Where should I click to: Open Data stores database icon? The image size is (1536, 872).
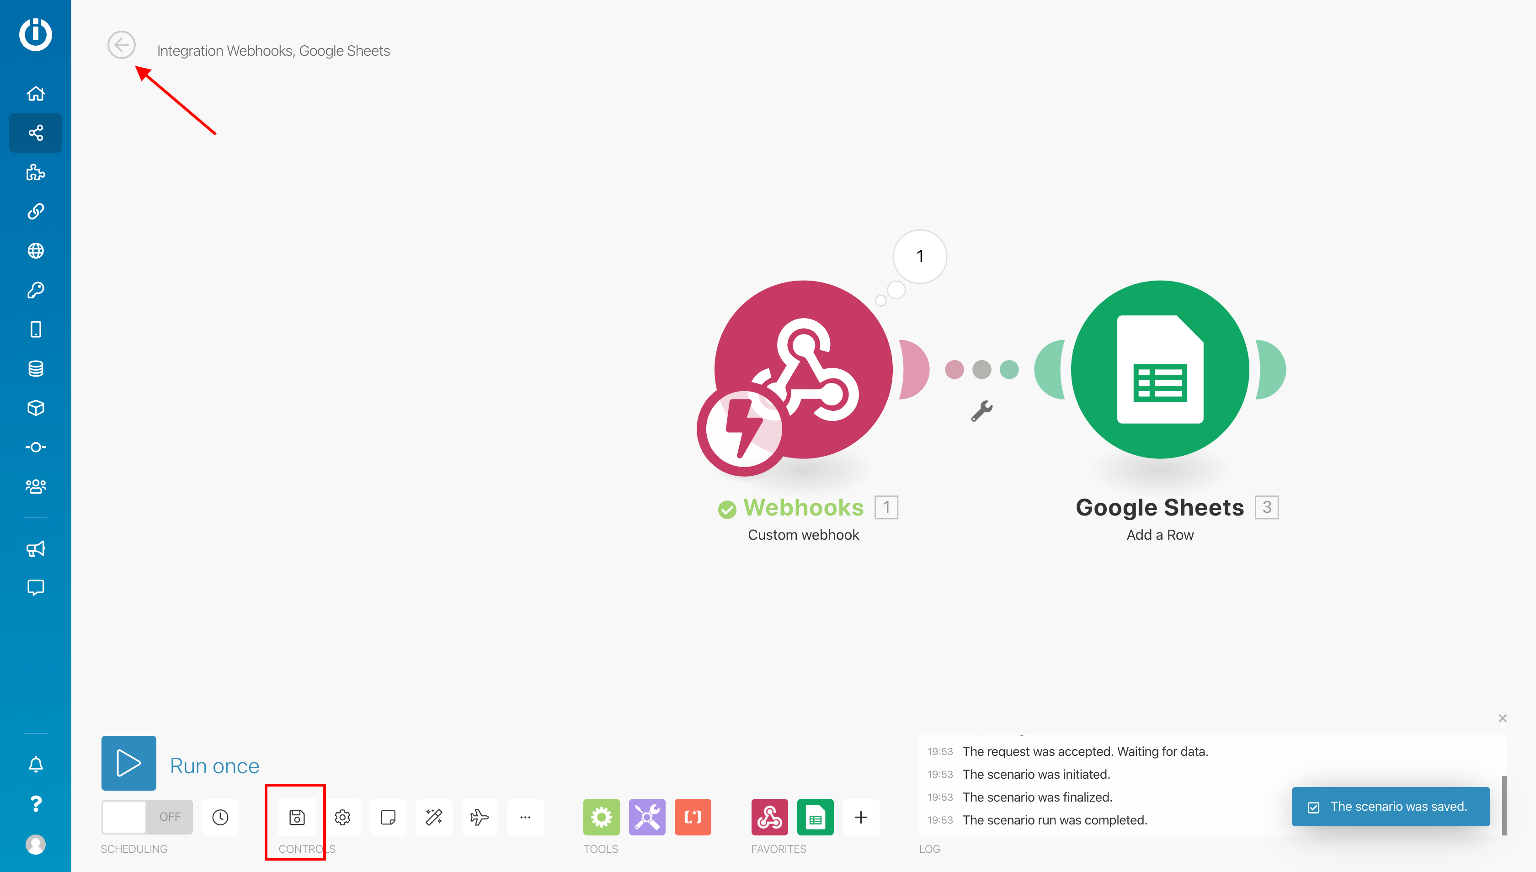(35, 369)
